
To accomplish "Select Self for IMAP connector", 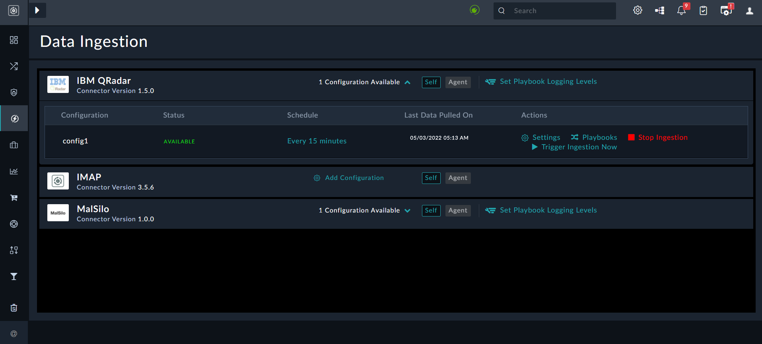I will 431,178.
